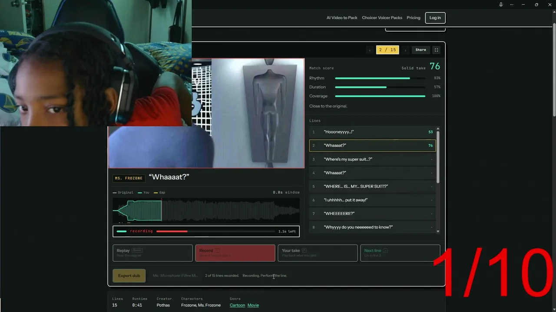The image size is (556, 312).
Task: Select line 3 "Where's my super suit...?"
Action: click(372, 159)
